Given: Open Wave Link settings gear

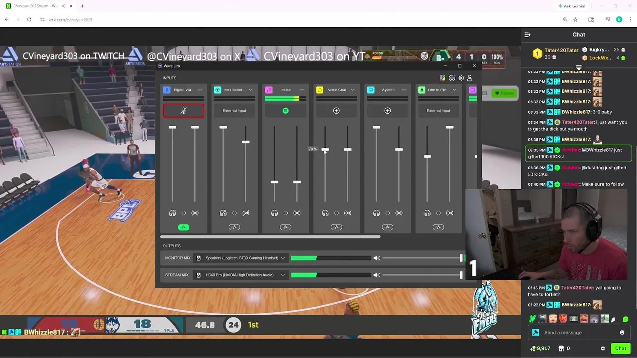Looking at the screenshot, I should click(x=461, y=78).
